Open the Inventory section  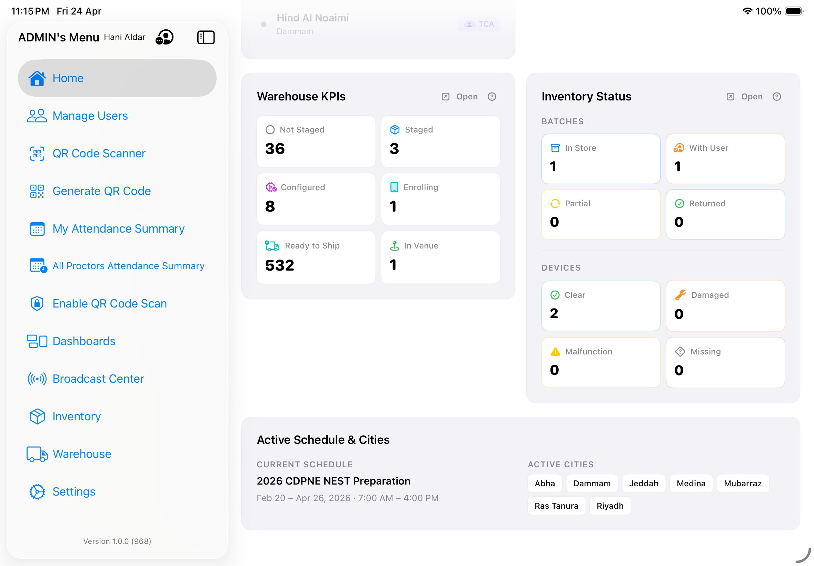click(x=76, y=416)
